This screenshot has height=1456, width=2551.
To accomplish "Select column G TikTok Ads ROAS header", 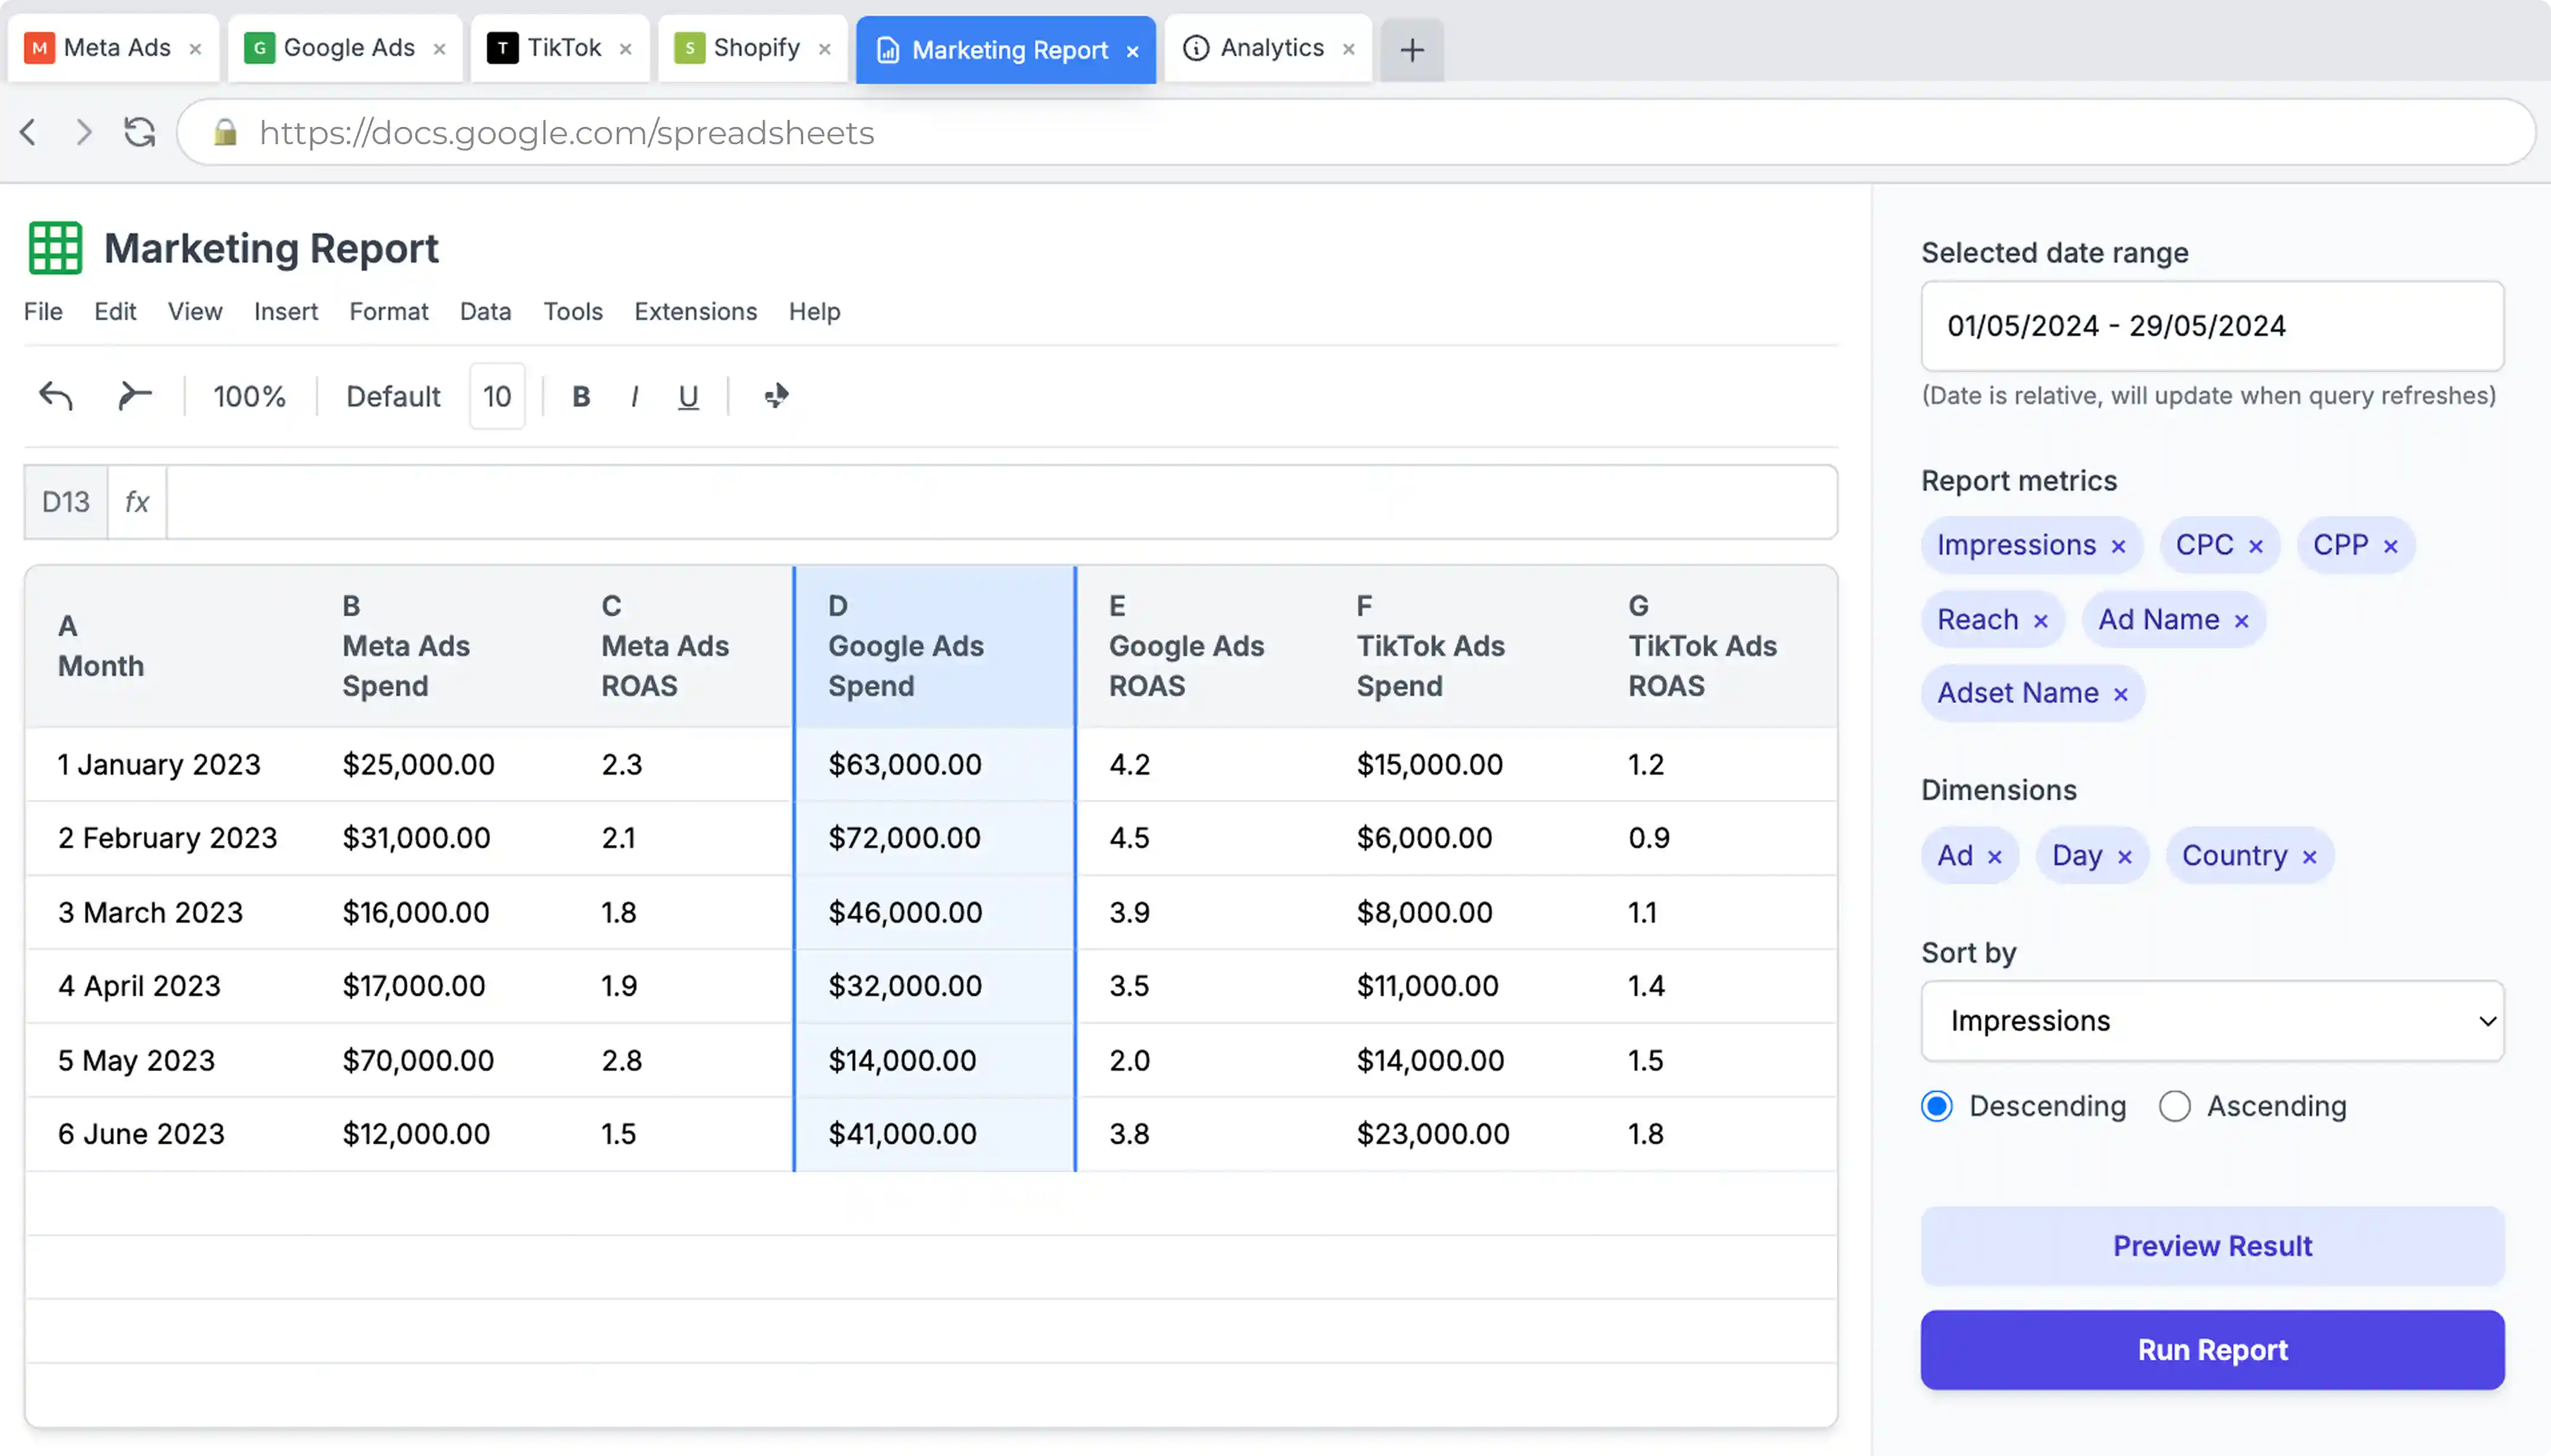I will [x=1716, y=646].
